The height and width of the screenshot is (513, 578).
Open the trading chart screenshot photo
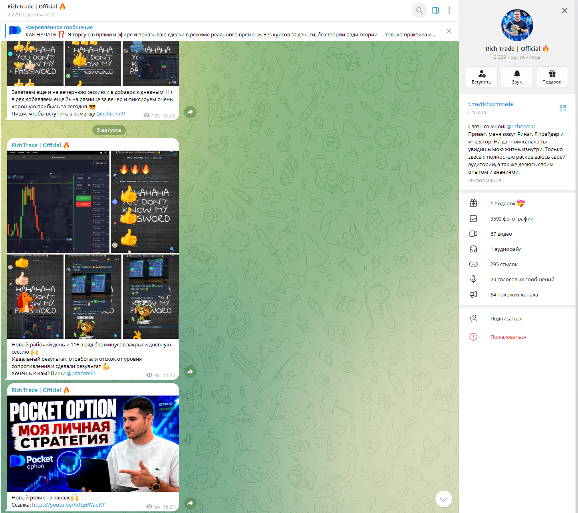click(x=58, y=202)
